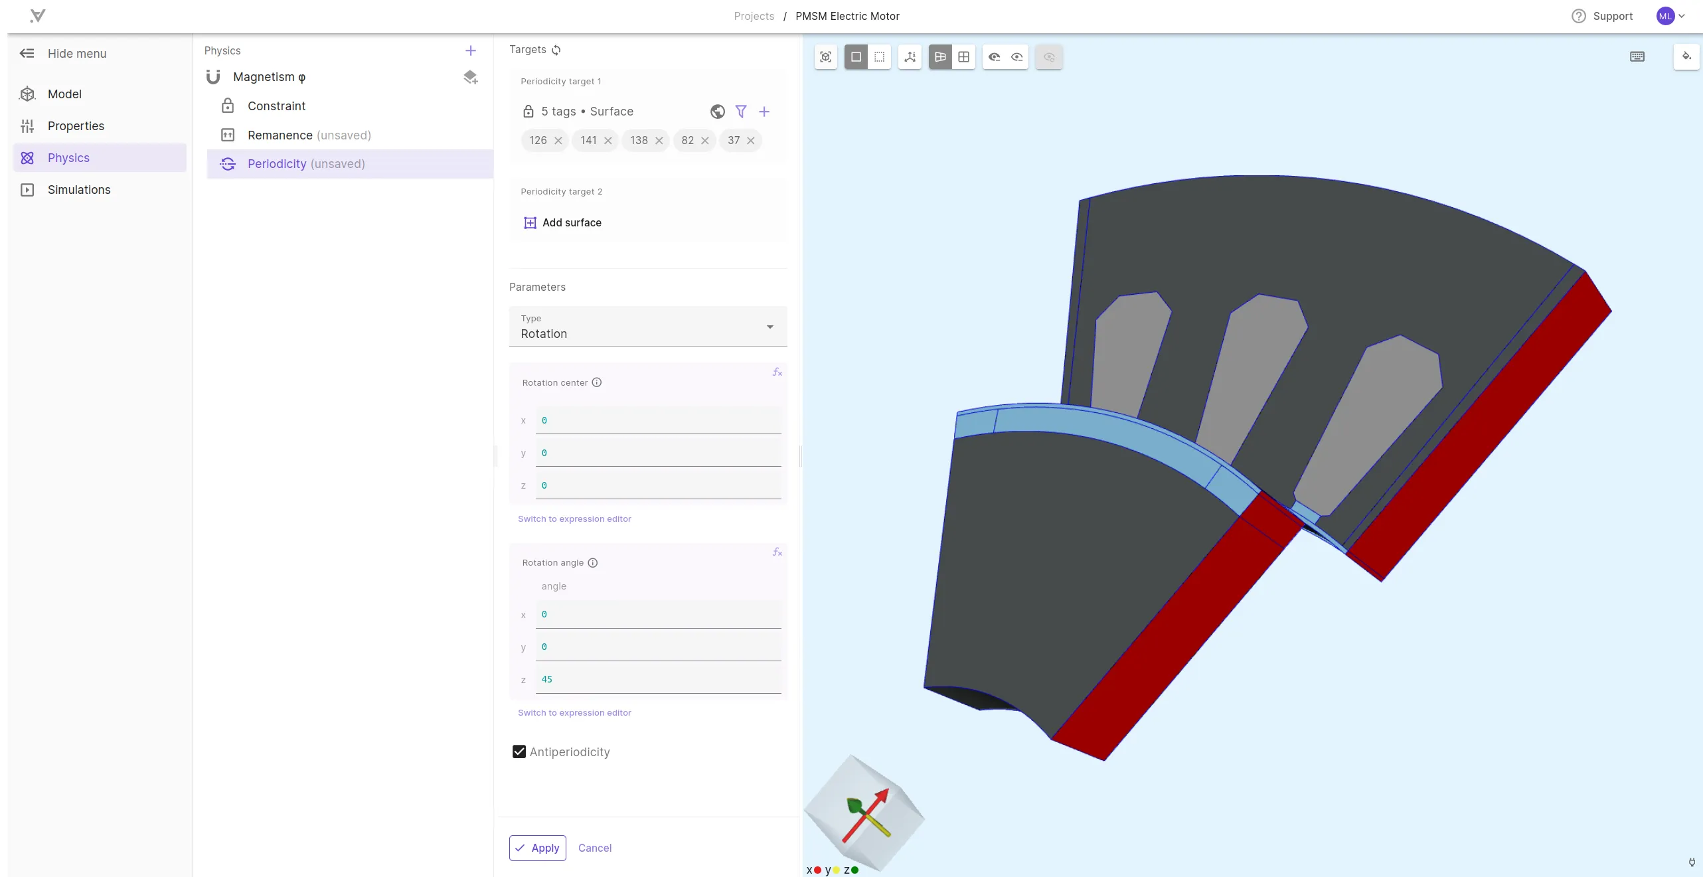This screenshot has width=1703, height=877.
Task: Click the fx icon in Rotation center box
Action: [777, 372]
